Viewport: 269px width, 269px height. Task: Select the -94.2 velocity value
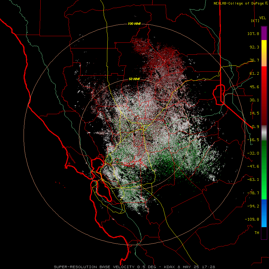coord(253,206)
